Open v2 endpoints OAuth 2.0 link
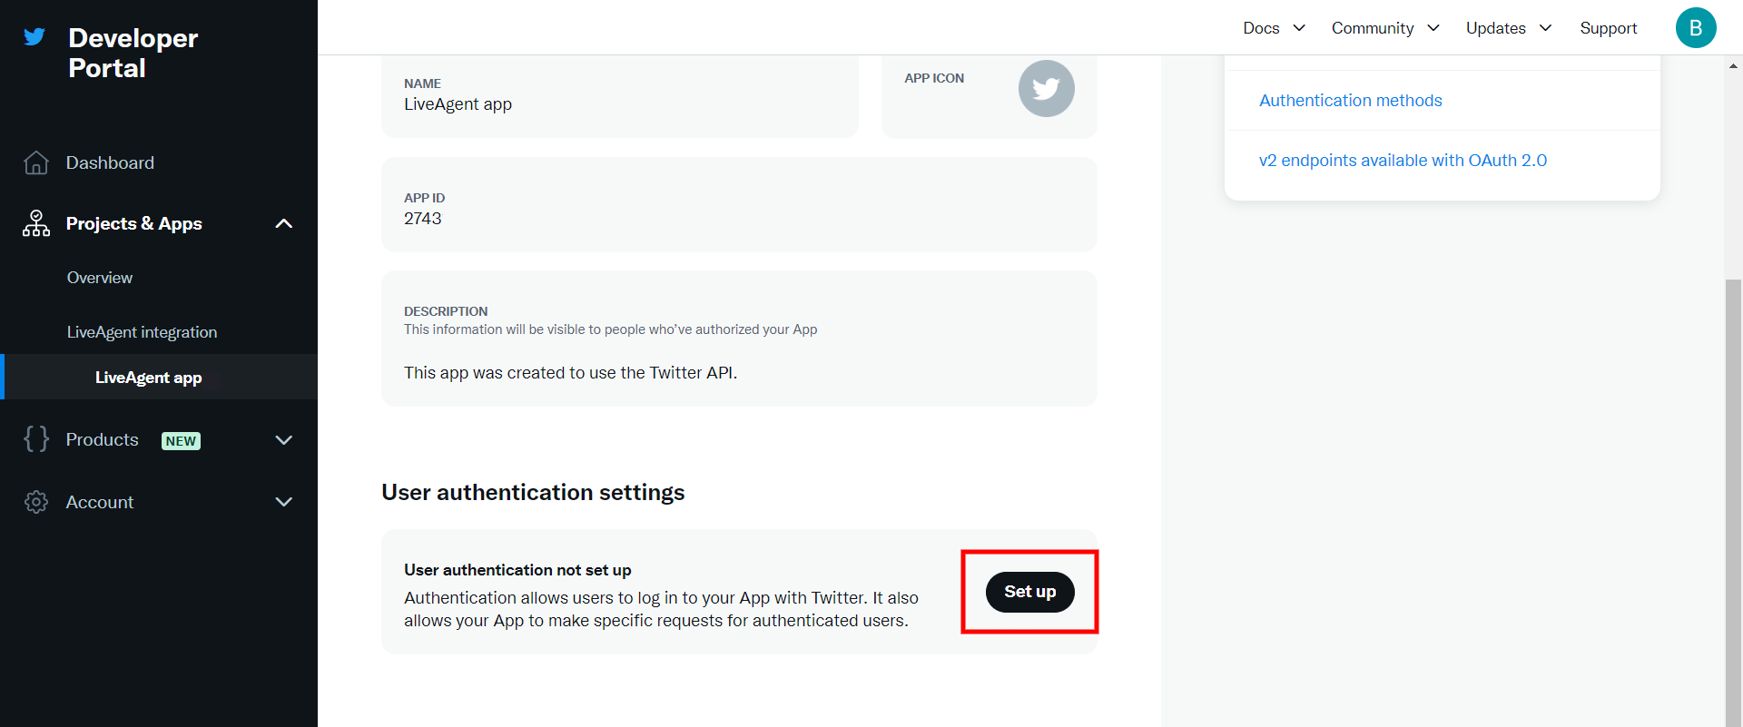Viewport: 1743px width, 727px height. [x=1403, y=161]
